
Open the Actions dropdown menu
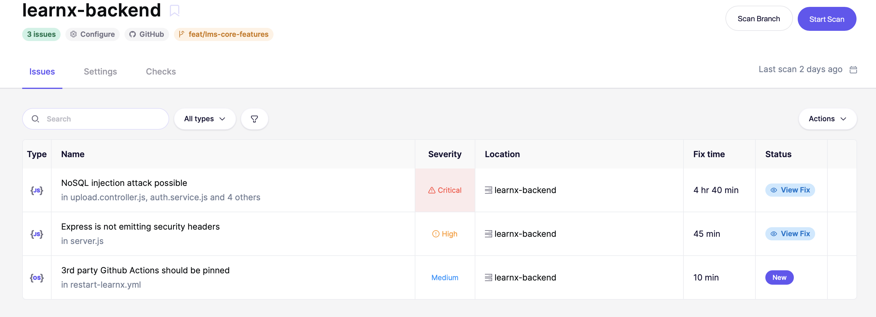[x=827, y=119]
